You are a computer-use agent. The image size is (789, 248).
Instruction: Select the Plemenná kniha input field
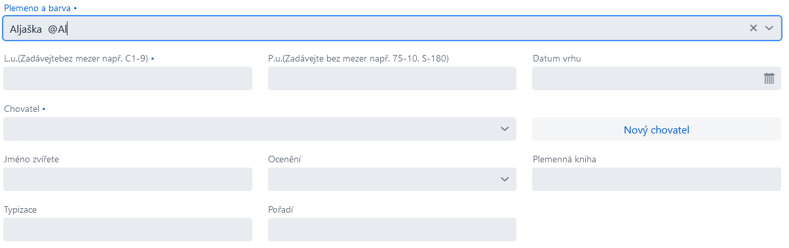click(x=657, y=179)
